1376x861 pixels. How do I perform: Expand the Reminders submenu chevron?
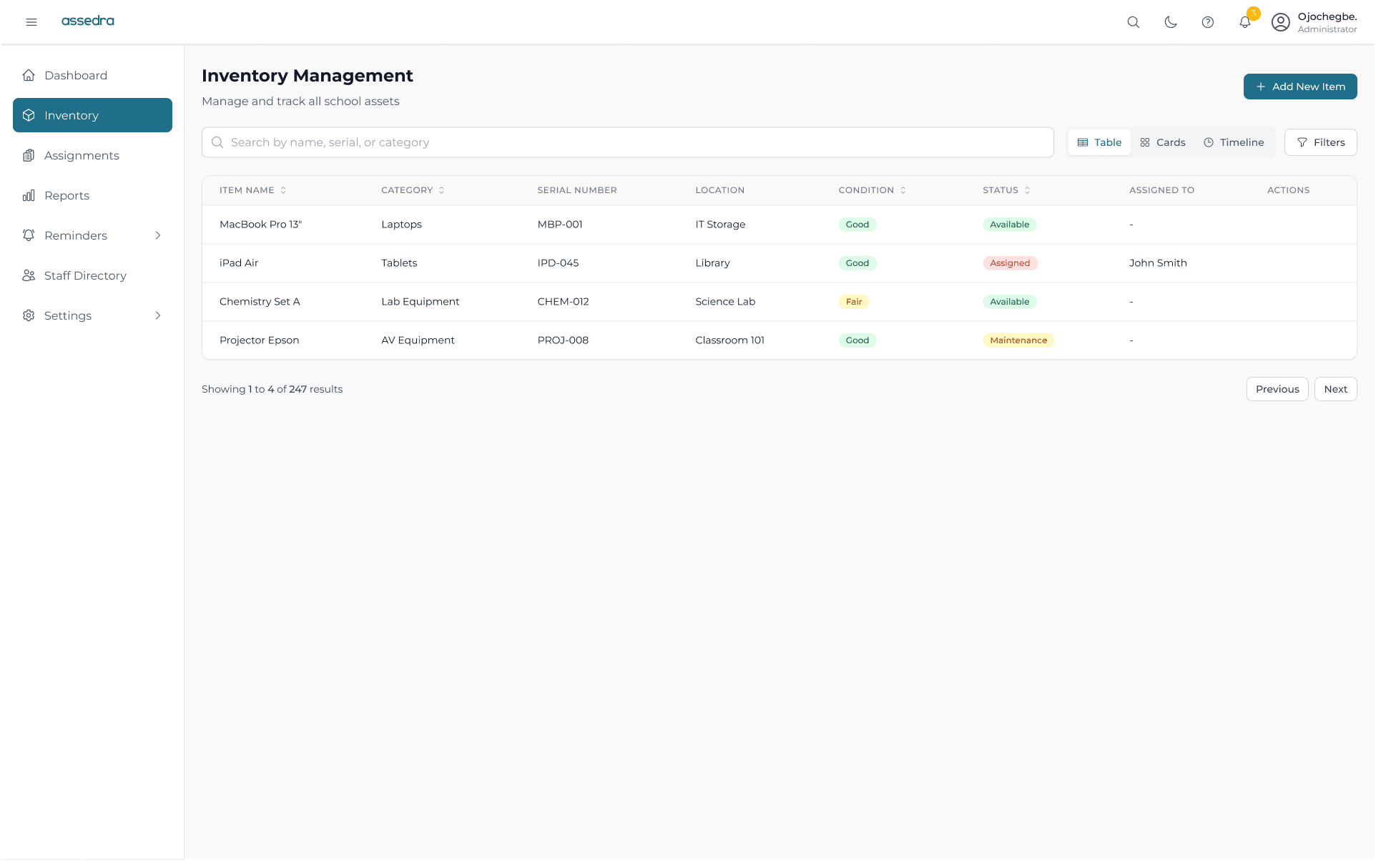pyautogui.click(x=158, y=235)
